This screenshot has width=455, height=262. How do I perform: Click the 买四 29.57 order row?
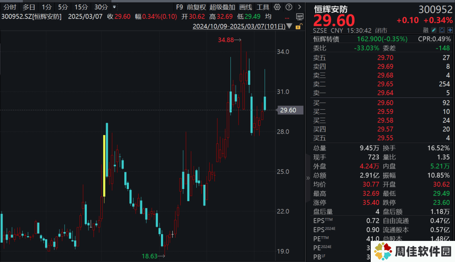pyautogui.click(x=381, y=129)
